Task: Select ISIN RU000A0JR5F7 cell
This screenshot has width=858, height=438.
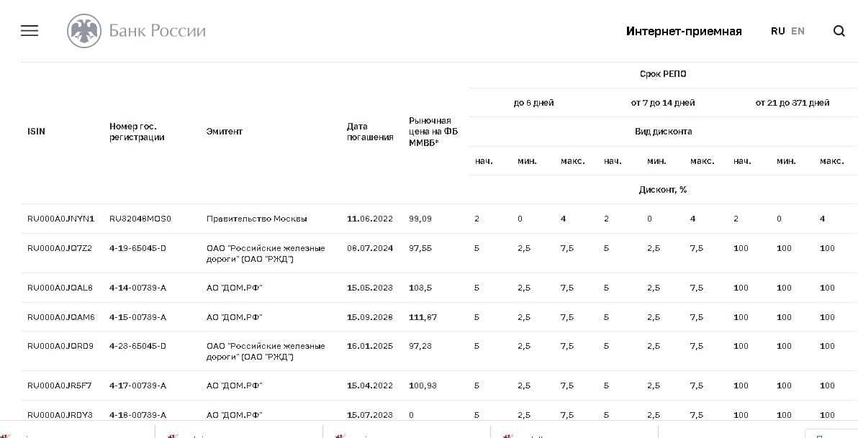Action: click(x=59, y=385)
